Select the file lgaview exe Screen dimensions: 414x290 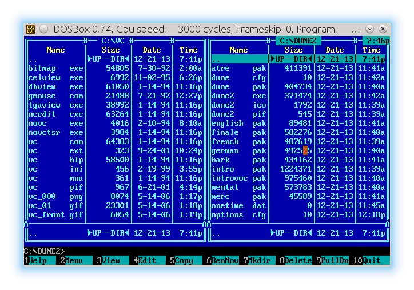[x=116, y=105]
